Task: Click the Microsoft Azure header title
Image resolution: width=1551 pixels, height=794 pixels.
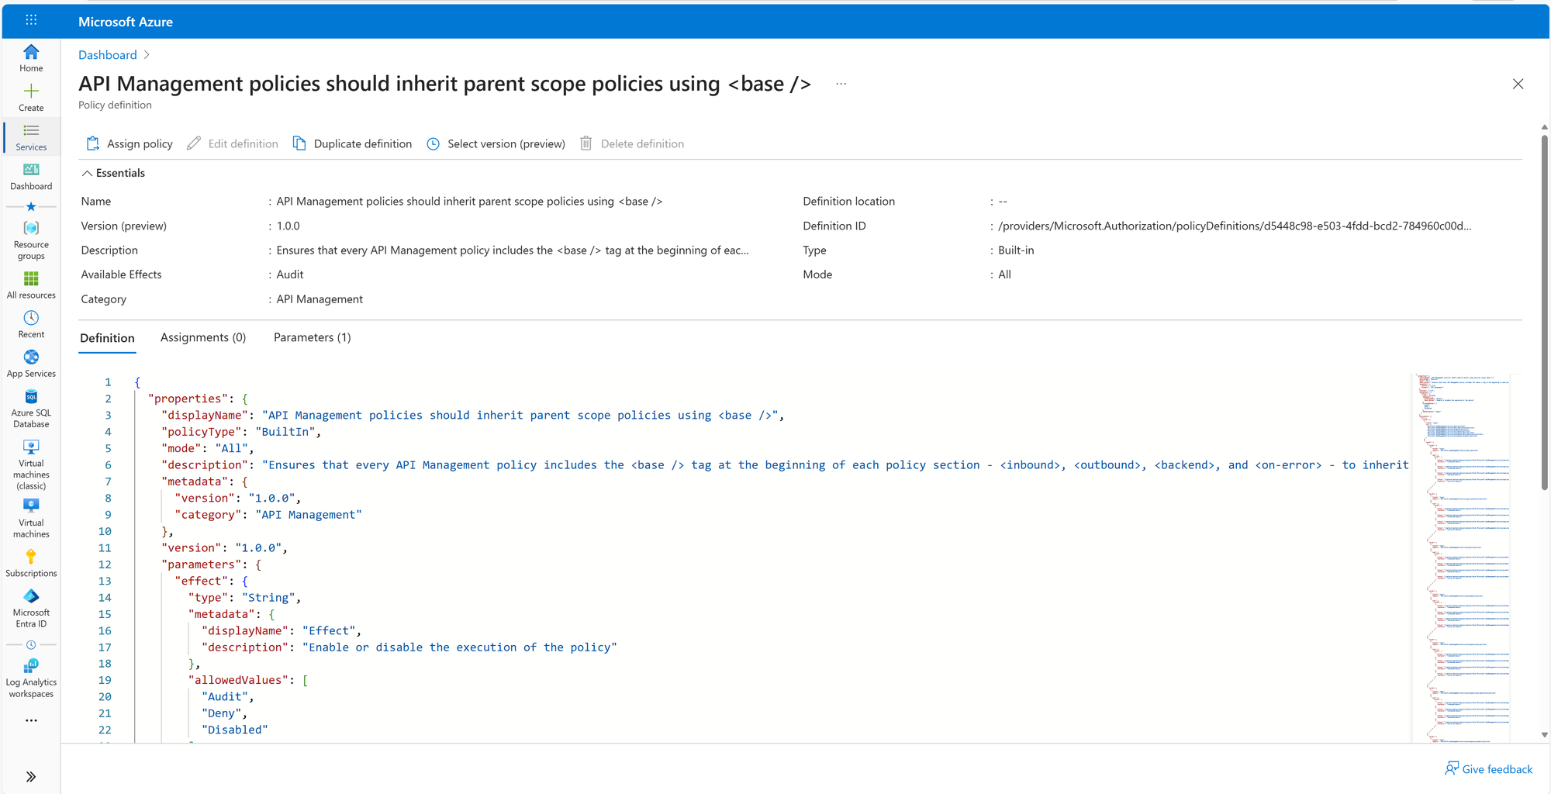Action: tap(126, 22)
